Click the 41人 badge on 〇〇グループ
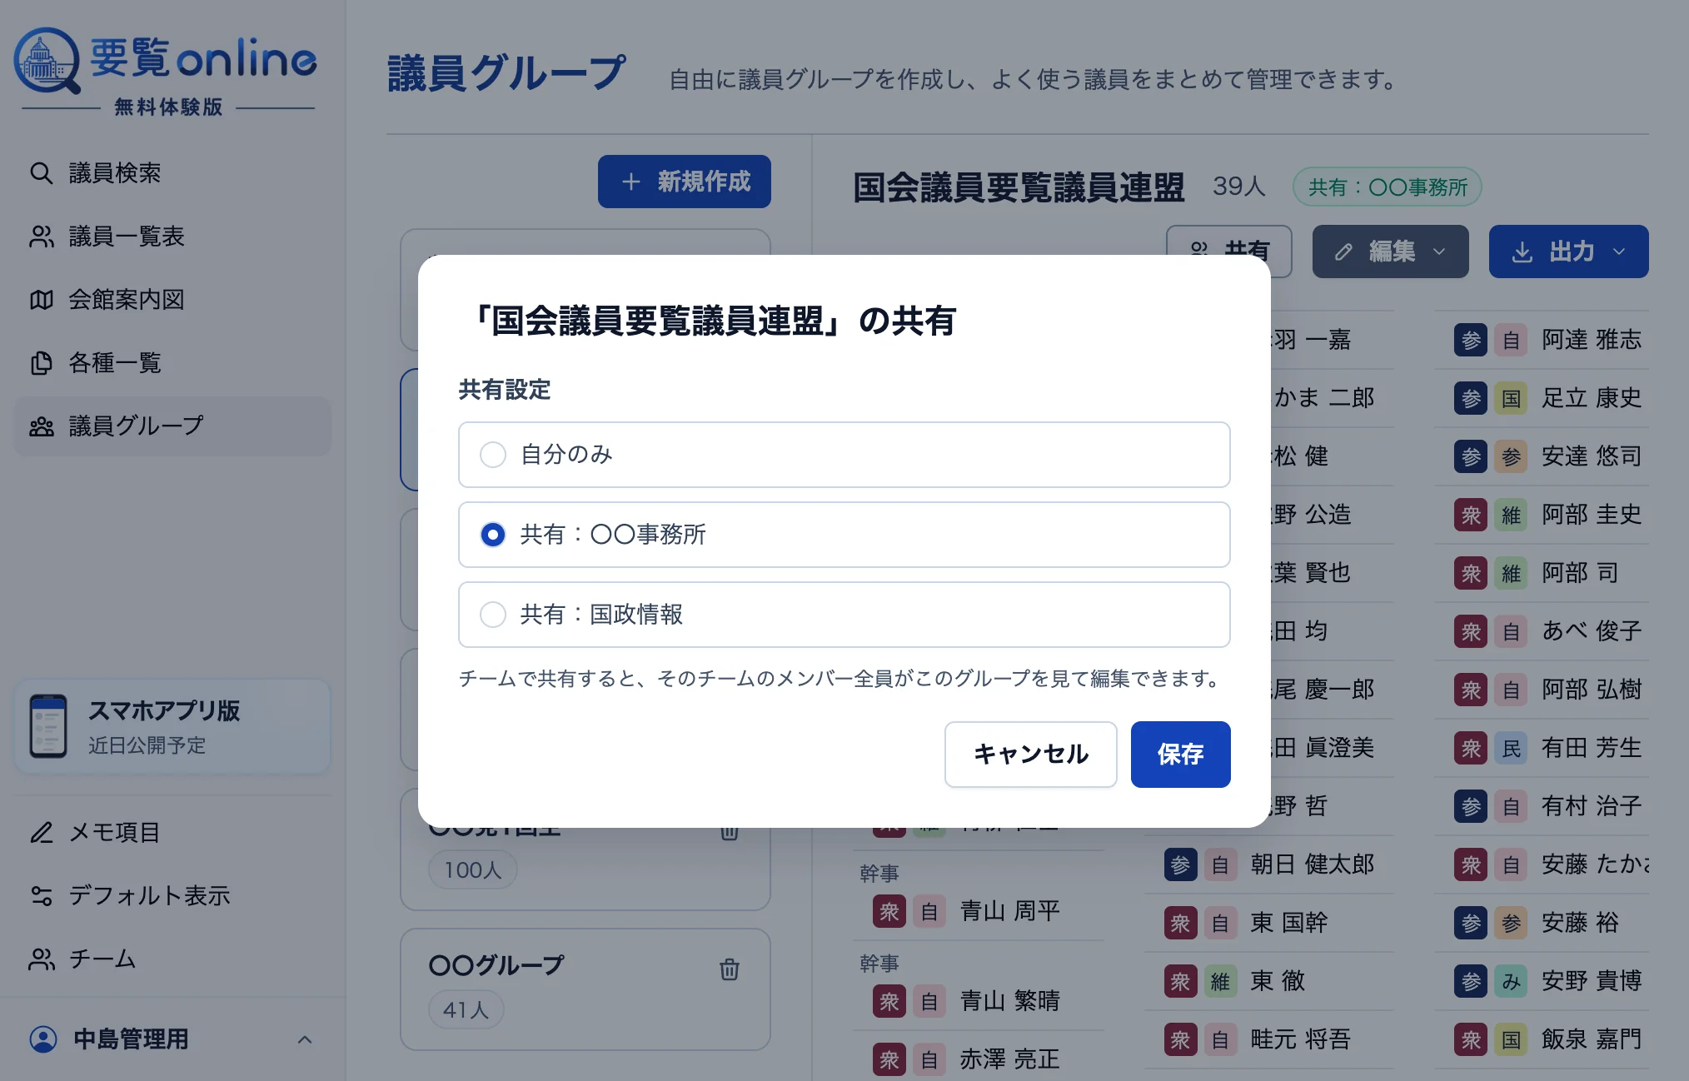Image resolution: width=1689 pixels, height=1081 pixels. coord(466,1010)
